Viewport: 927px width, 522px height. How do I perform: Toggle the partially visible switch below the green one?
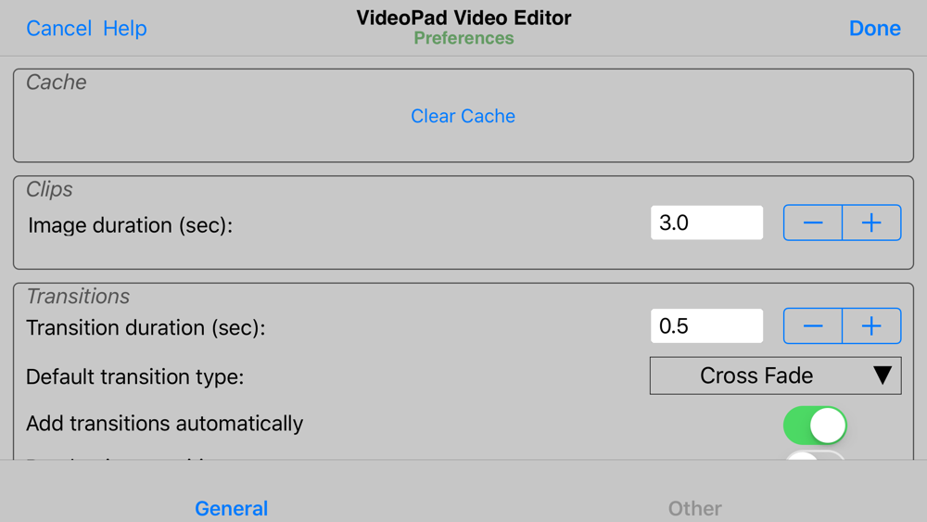(x=815, y=455)
